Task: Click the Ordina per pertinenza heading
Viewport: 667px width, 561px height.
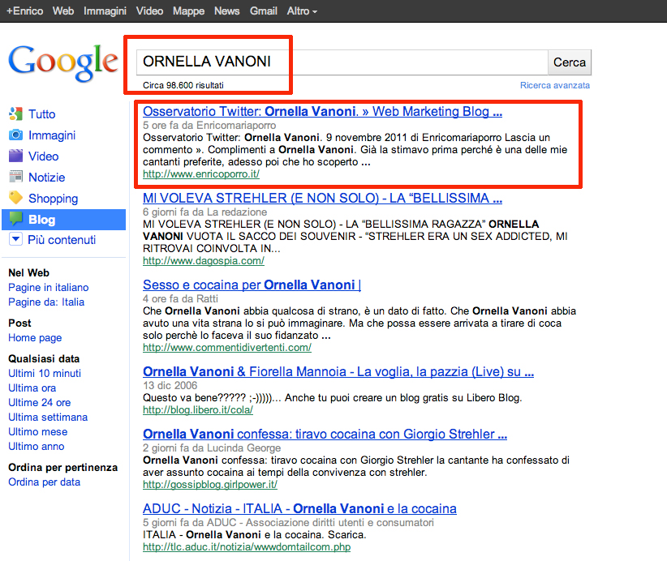Action: click(x=63, y=468)
